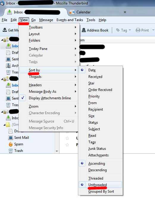Click the folder pane scroll down arrow
Screen dimensions: 155x198
click(57, 151)
